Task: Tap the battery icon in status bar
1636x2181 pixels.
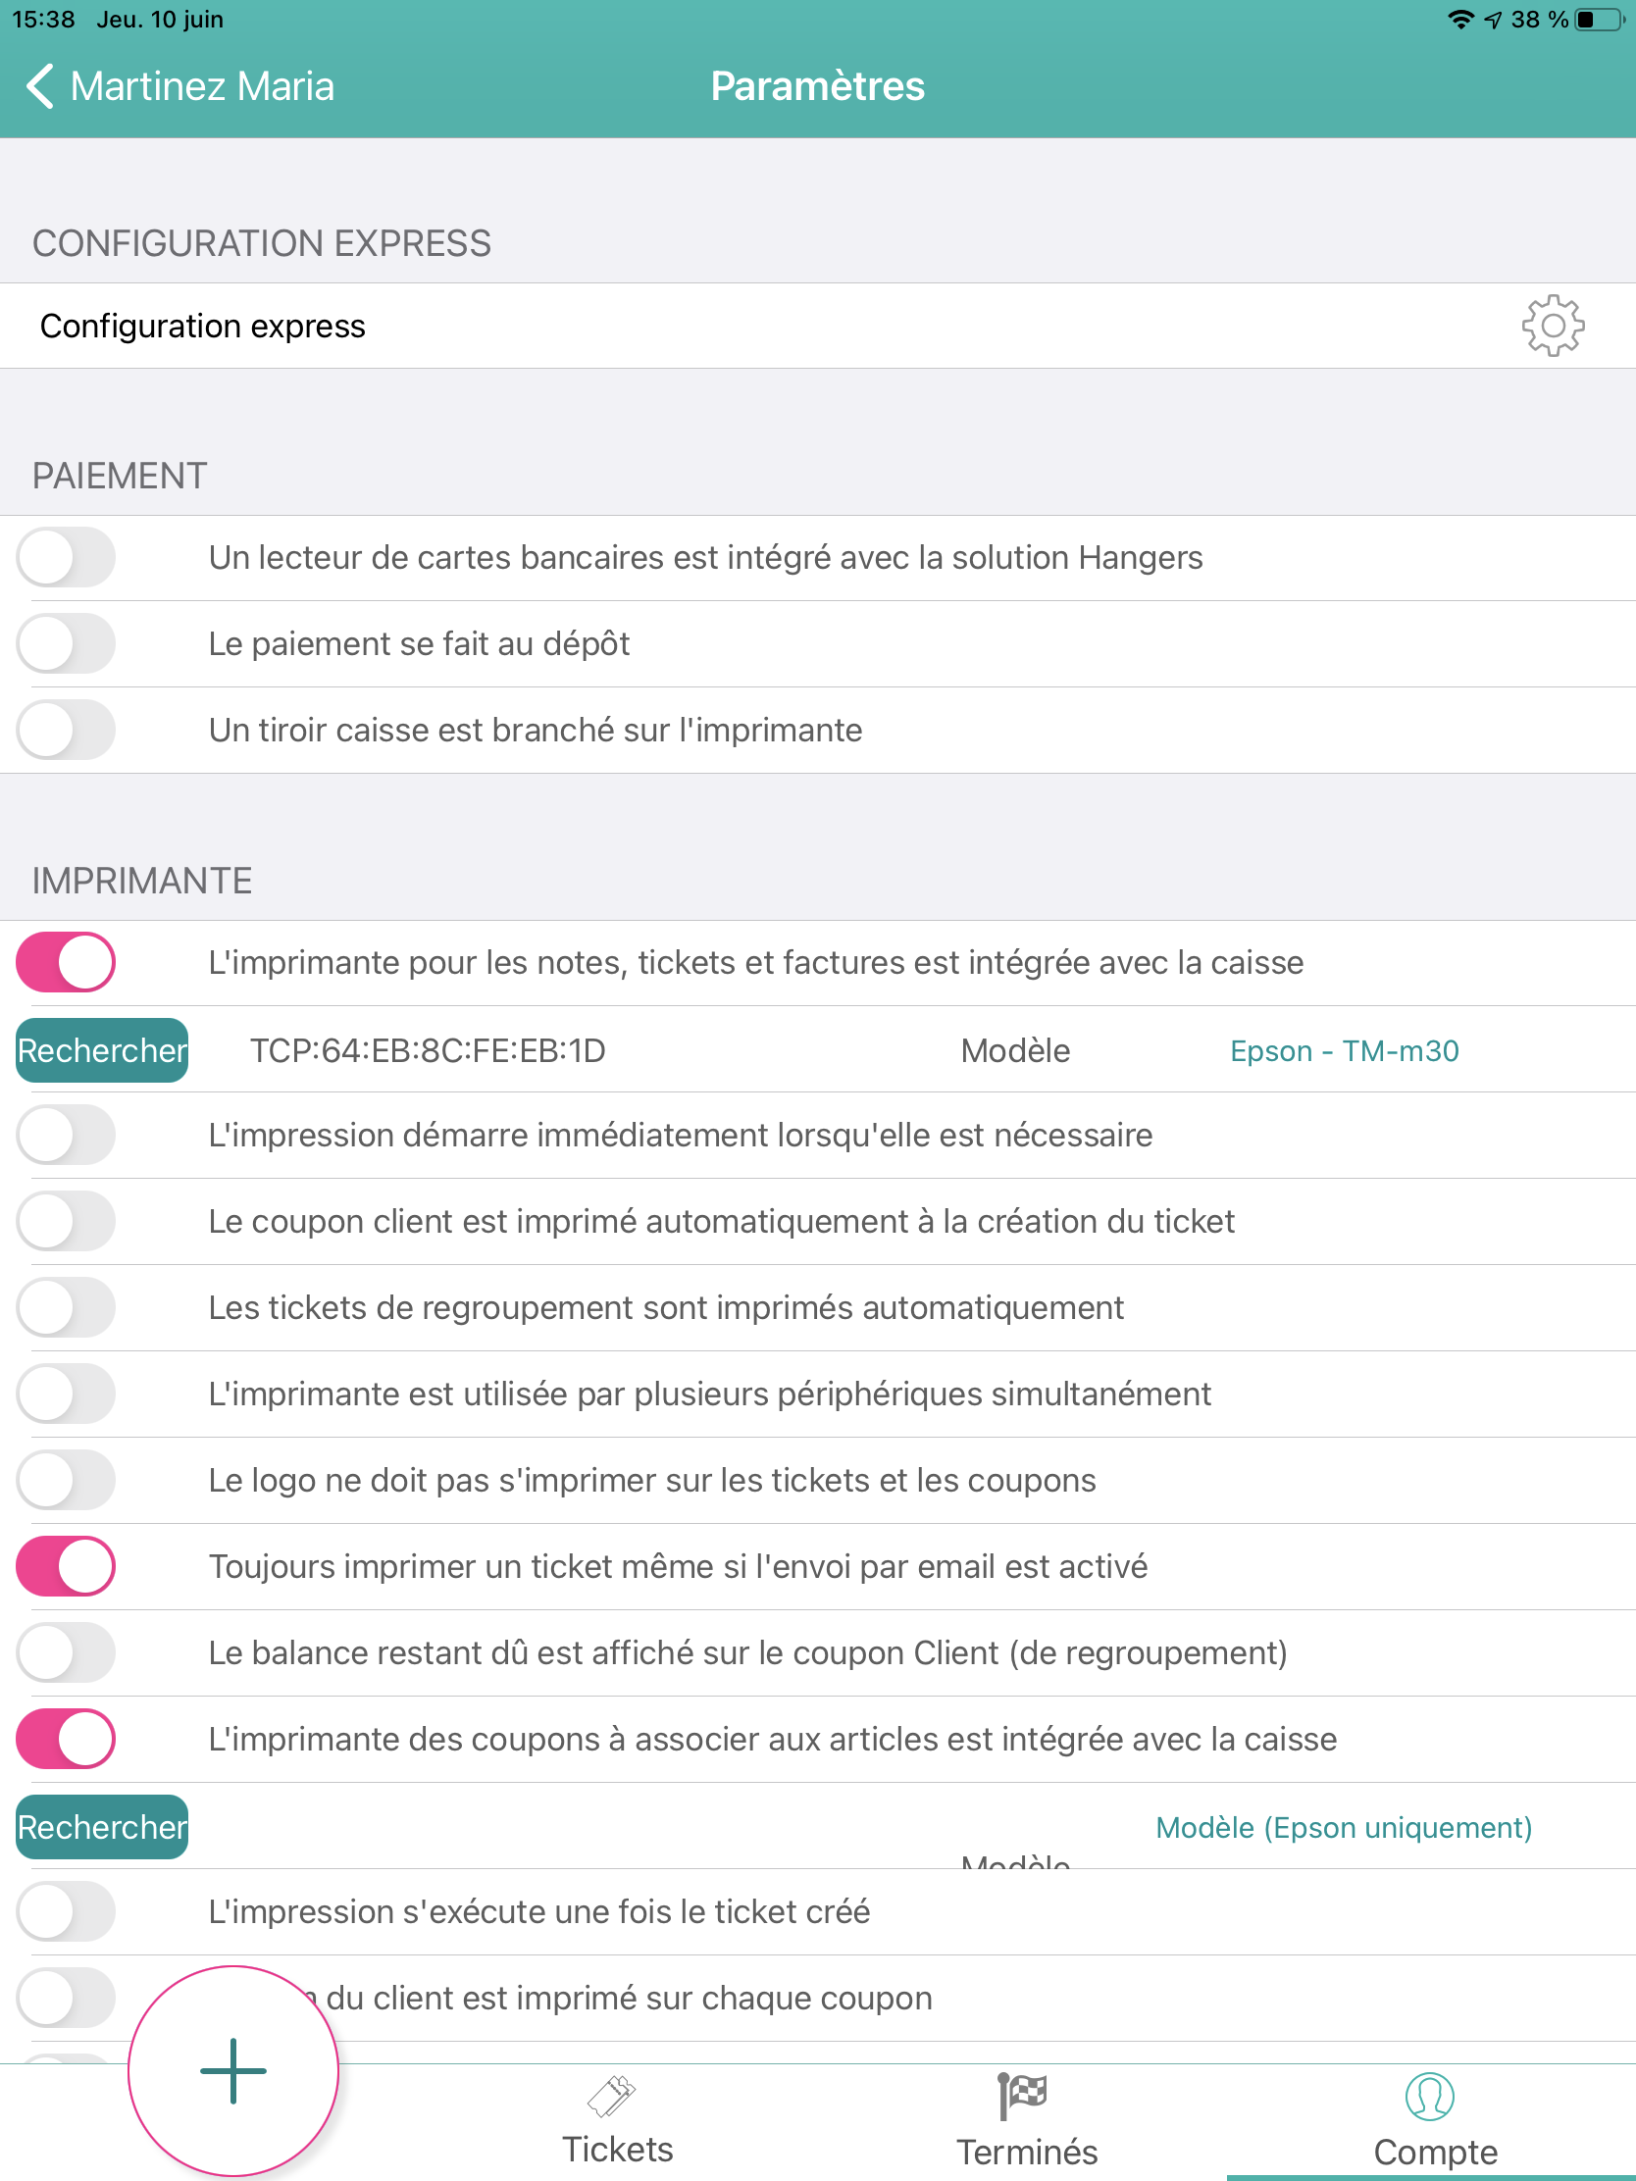Action: pyautogui.click(x=1600, y=20)
